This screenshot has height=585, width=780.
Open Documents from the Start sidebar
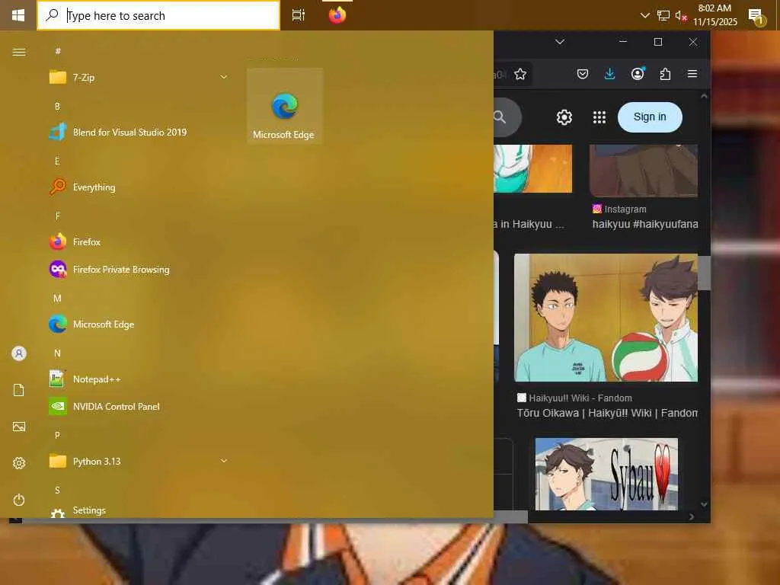(19, 390)
